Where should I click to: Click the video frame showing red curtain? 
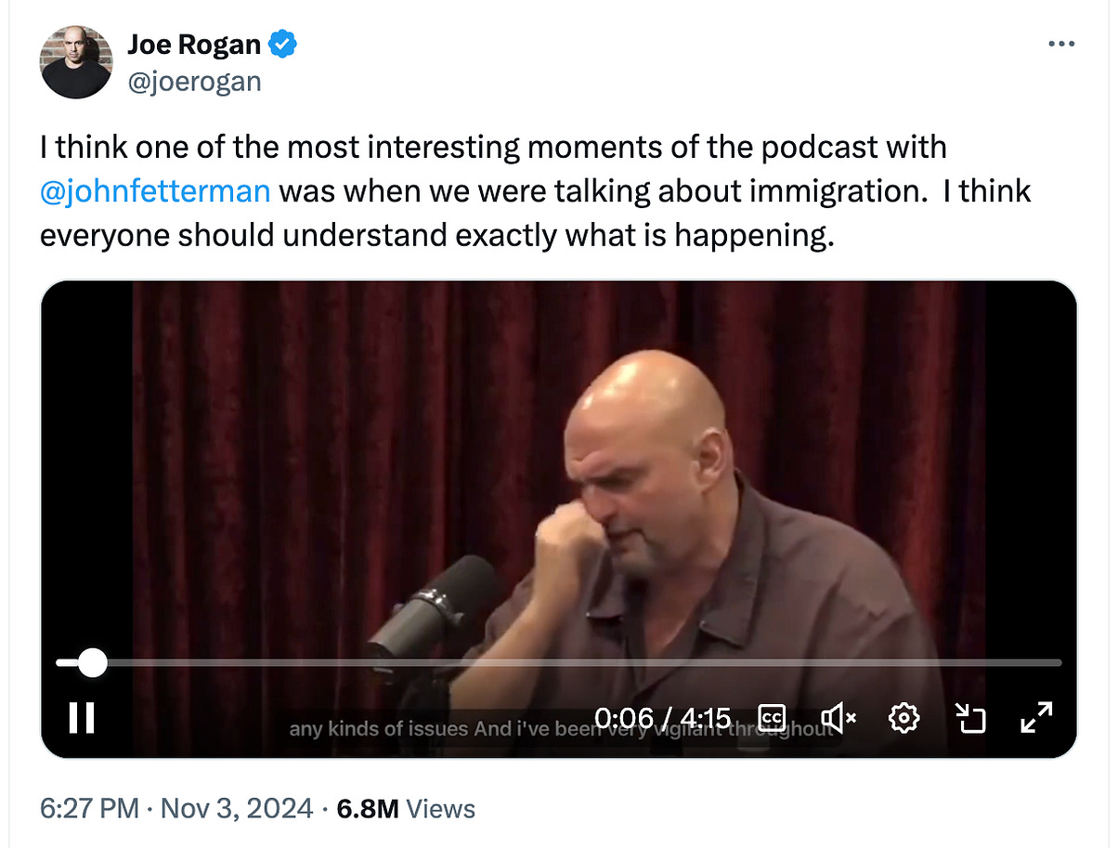tap(559, 464)
